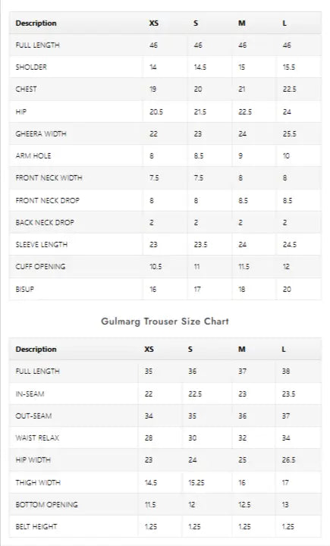Click the IN-SEAM row label
The height and width of the screenshot is (546, 330).
[x=30, y=394]
